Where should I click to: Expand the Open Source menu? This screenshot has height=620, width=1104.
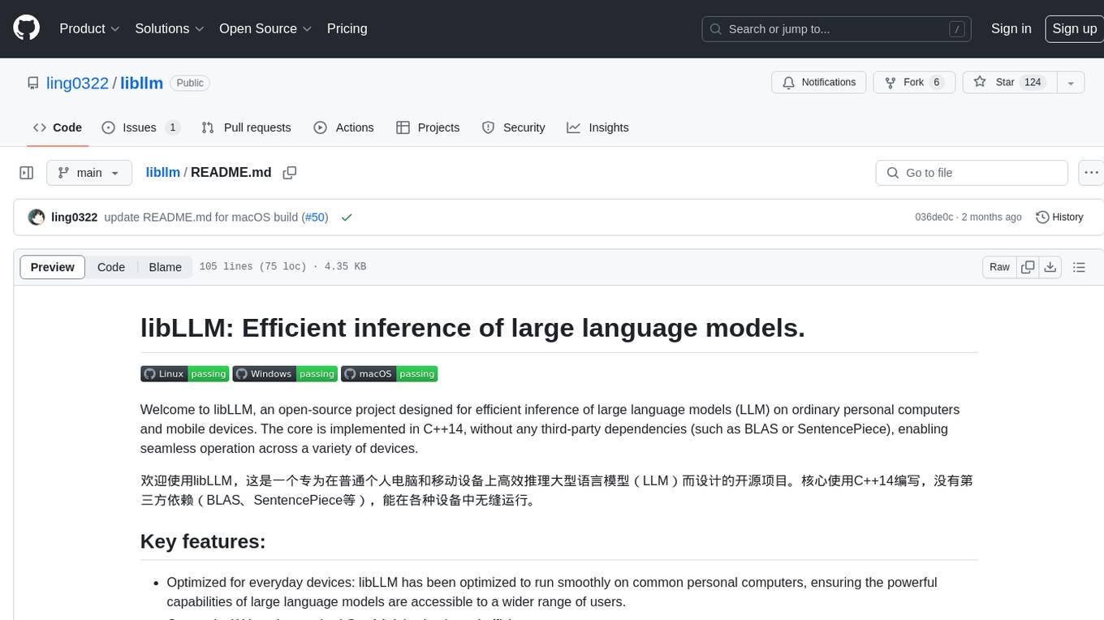[265, 28]
